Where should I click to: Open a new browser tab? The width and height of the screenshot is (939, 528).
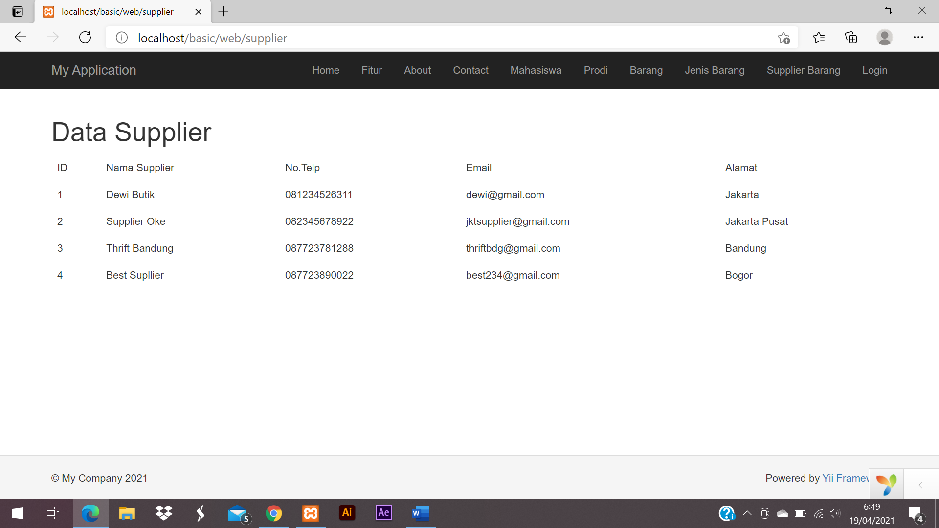pos(224,11)
